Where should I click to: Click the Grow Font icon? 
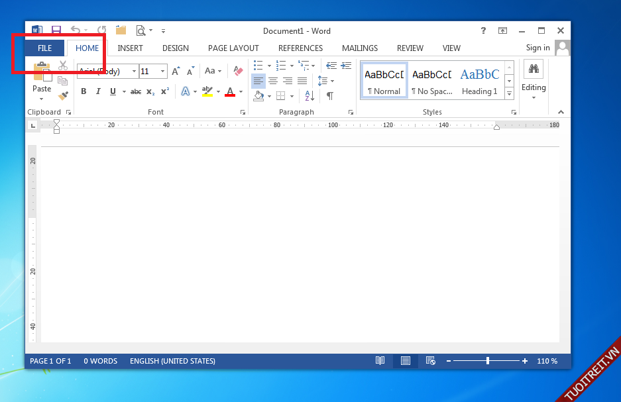[176, 71]
